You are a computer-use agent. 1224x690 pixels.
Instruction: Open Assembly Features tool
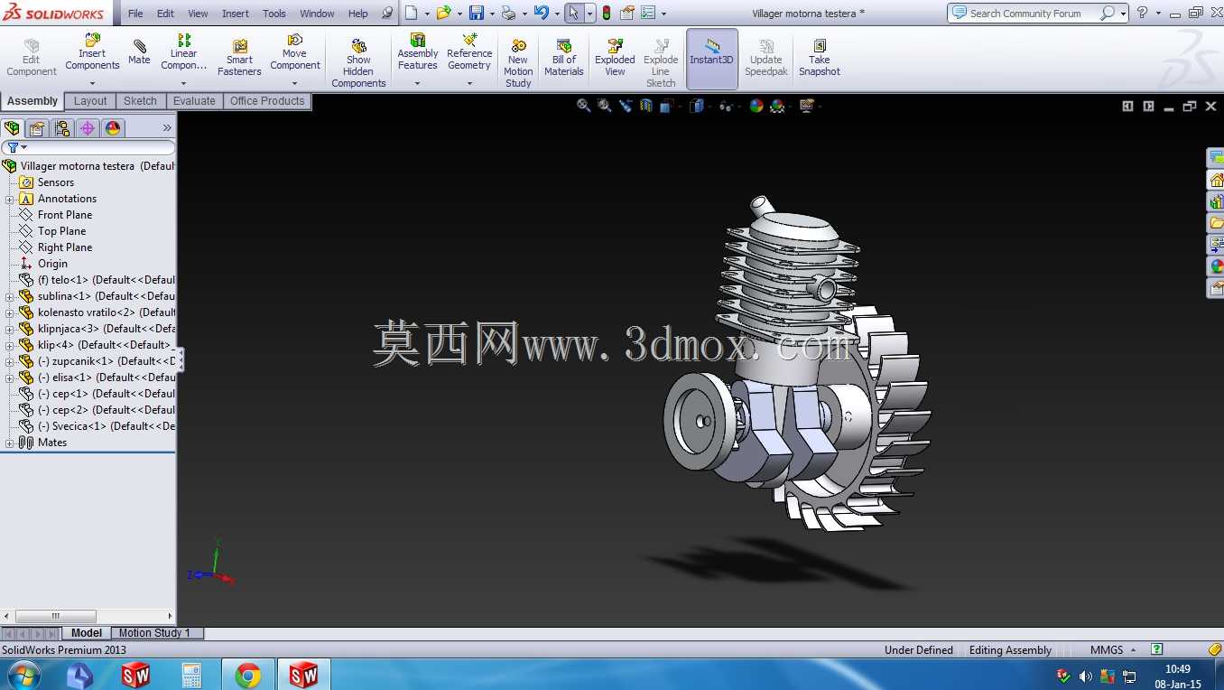[x=418, y=52]
